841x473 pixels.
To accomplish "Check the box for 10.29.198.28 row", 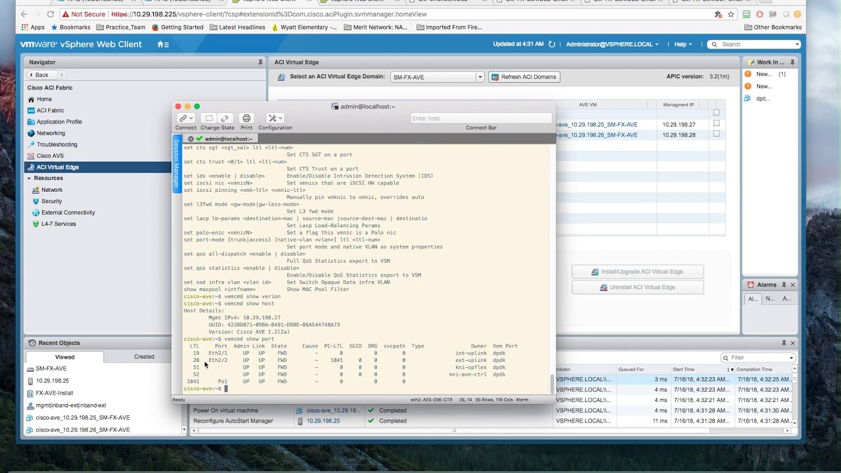I will tap(716, 134).
